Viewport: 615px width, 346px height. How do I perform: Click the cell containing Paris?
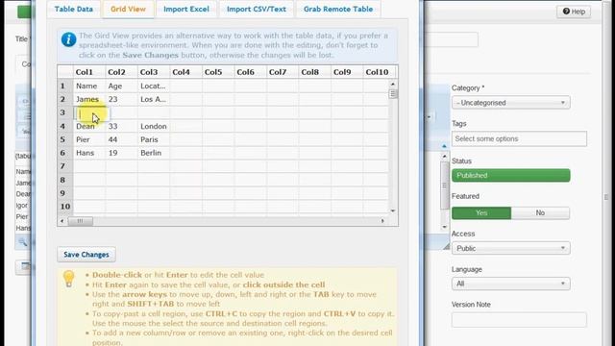(154, 139)
